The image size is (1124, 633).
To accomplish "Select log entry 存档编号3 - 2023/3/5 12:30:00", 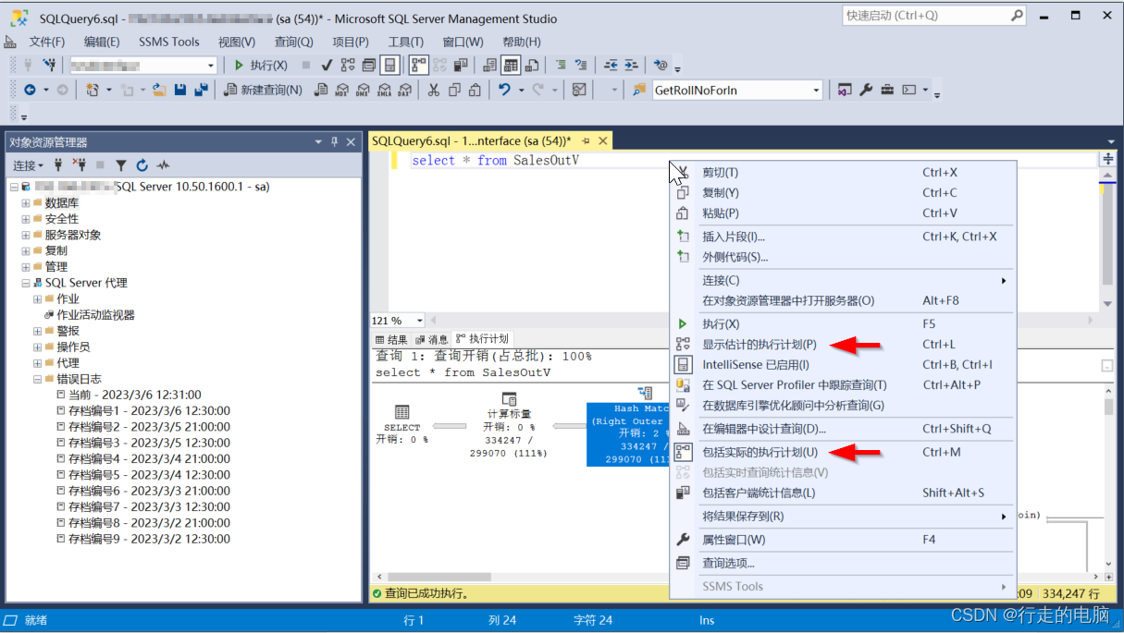I will click(x=149, y=443).
